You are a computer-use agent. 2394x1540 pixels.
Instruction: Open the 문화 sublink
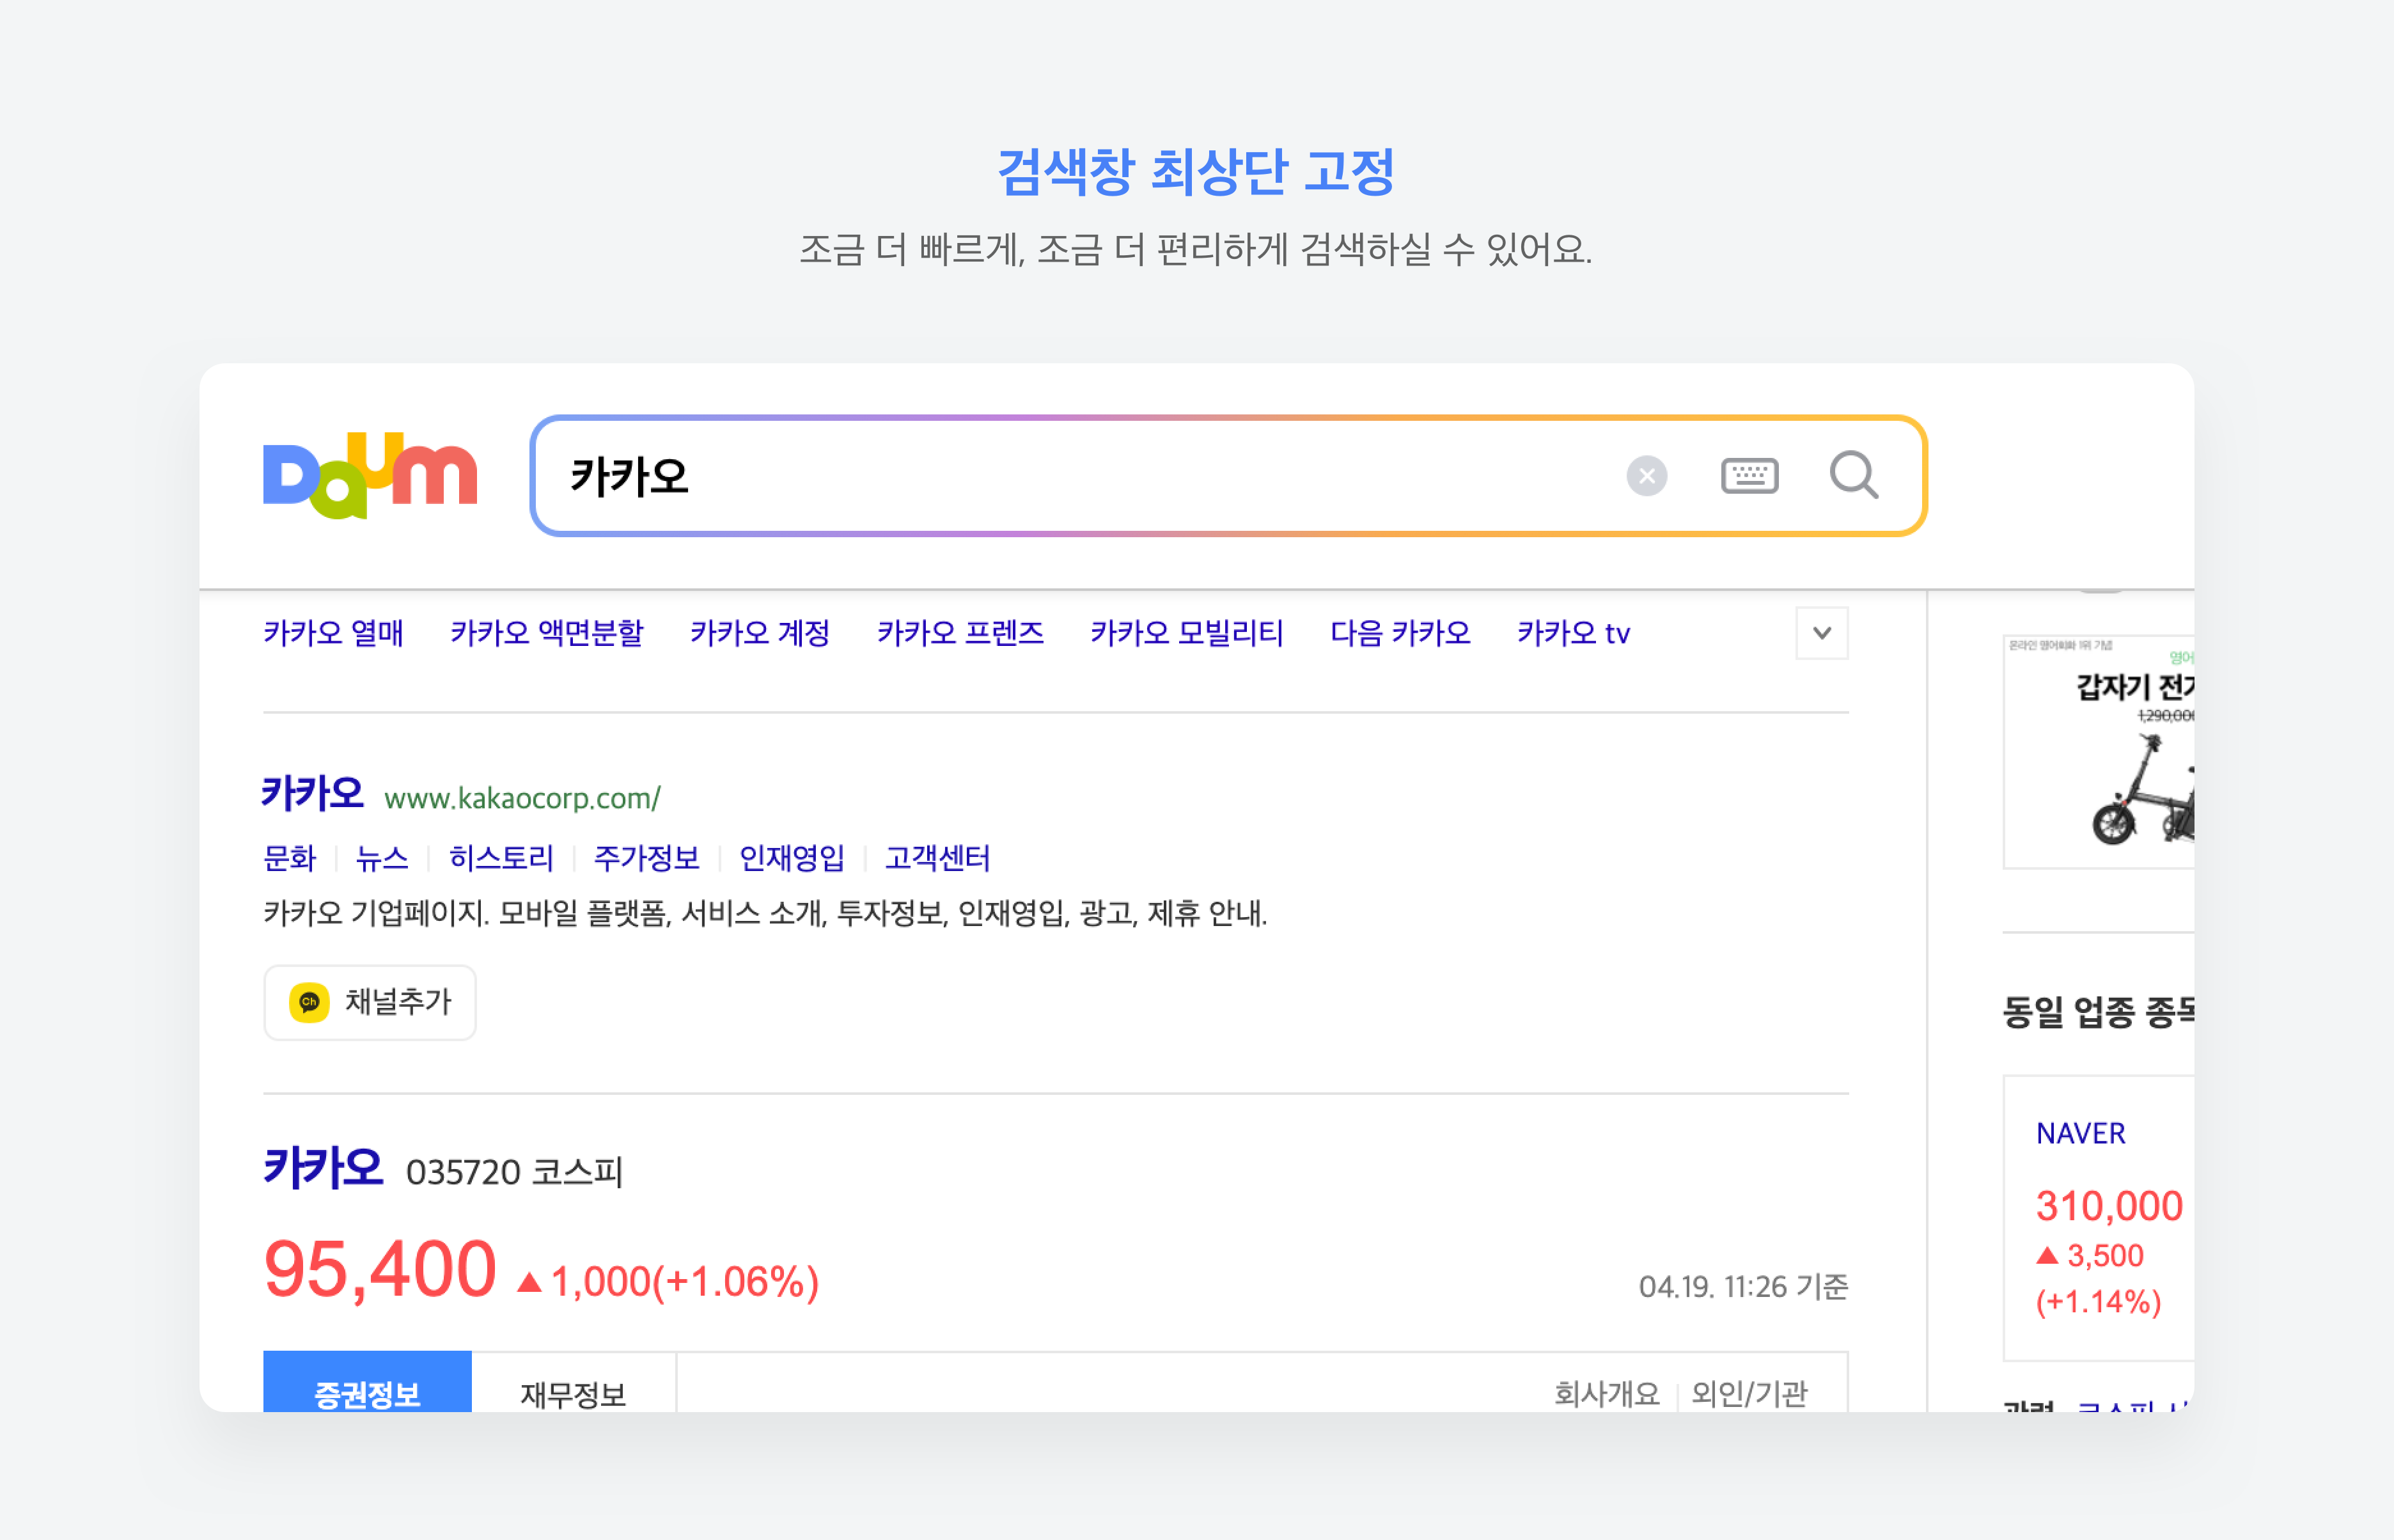(x=289, y=858)
